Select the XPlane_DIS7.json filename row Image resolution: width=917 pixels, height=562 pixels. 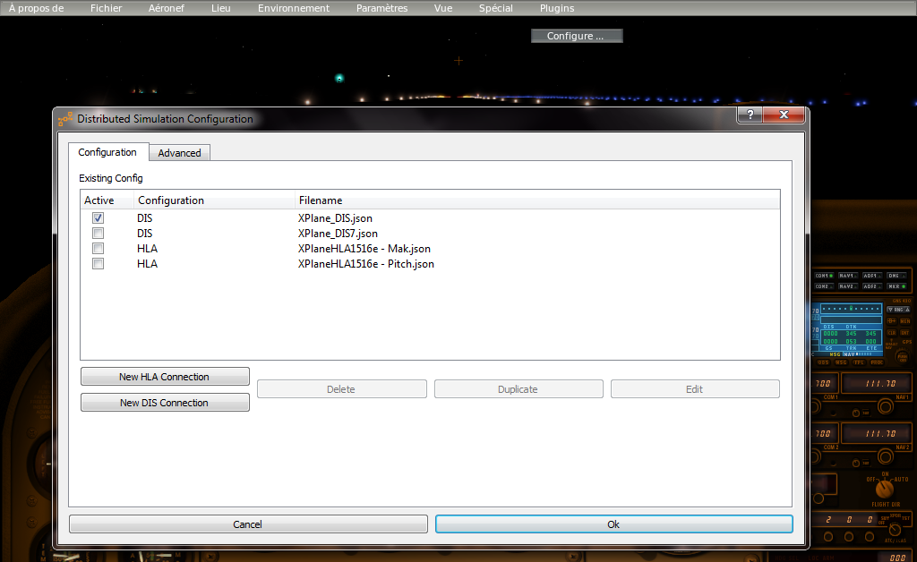click(338, 233)
